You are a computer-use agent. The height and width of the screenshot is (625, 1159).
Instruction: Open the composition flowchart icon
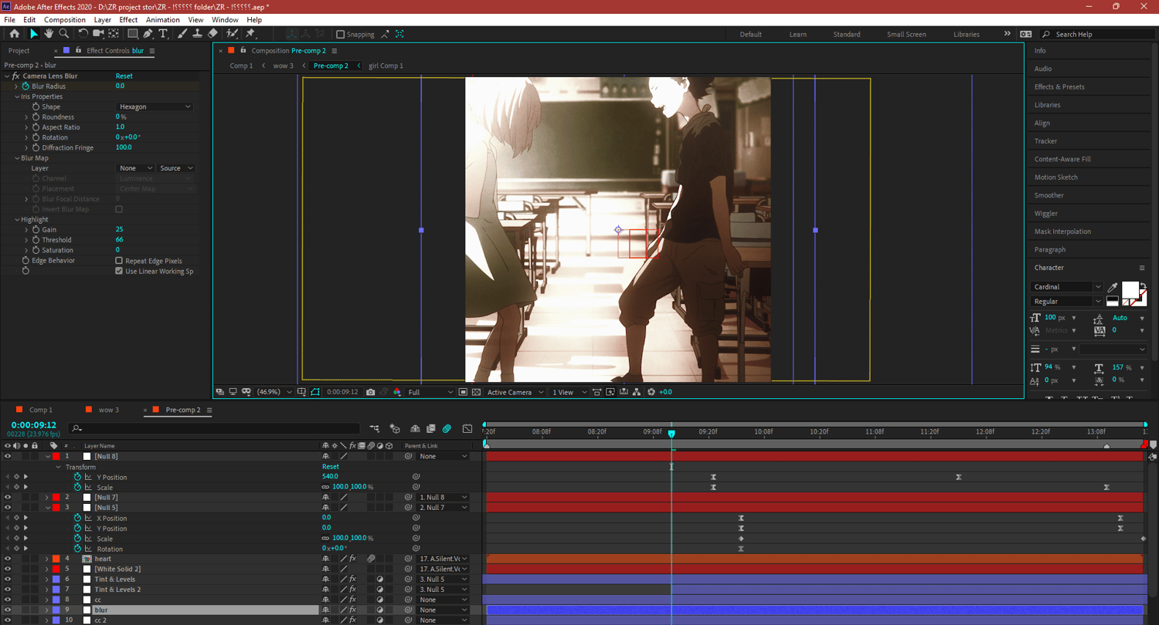point(636,392)
